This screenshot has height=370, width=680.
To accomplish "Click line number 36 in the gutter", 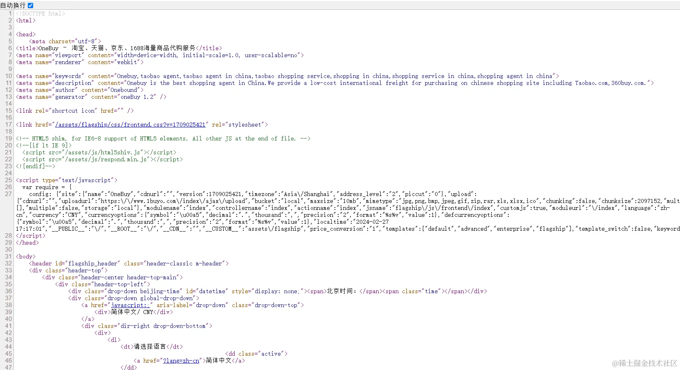I will 9,291.
